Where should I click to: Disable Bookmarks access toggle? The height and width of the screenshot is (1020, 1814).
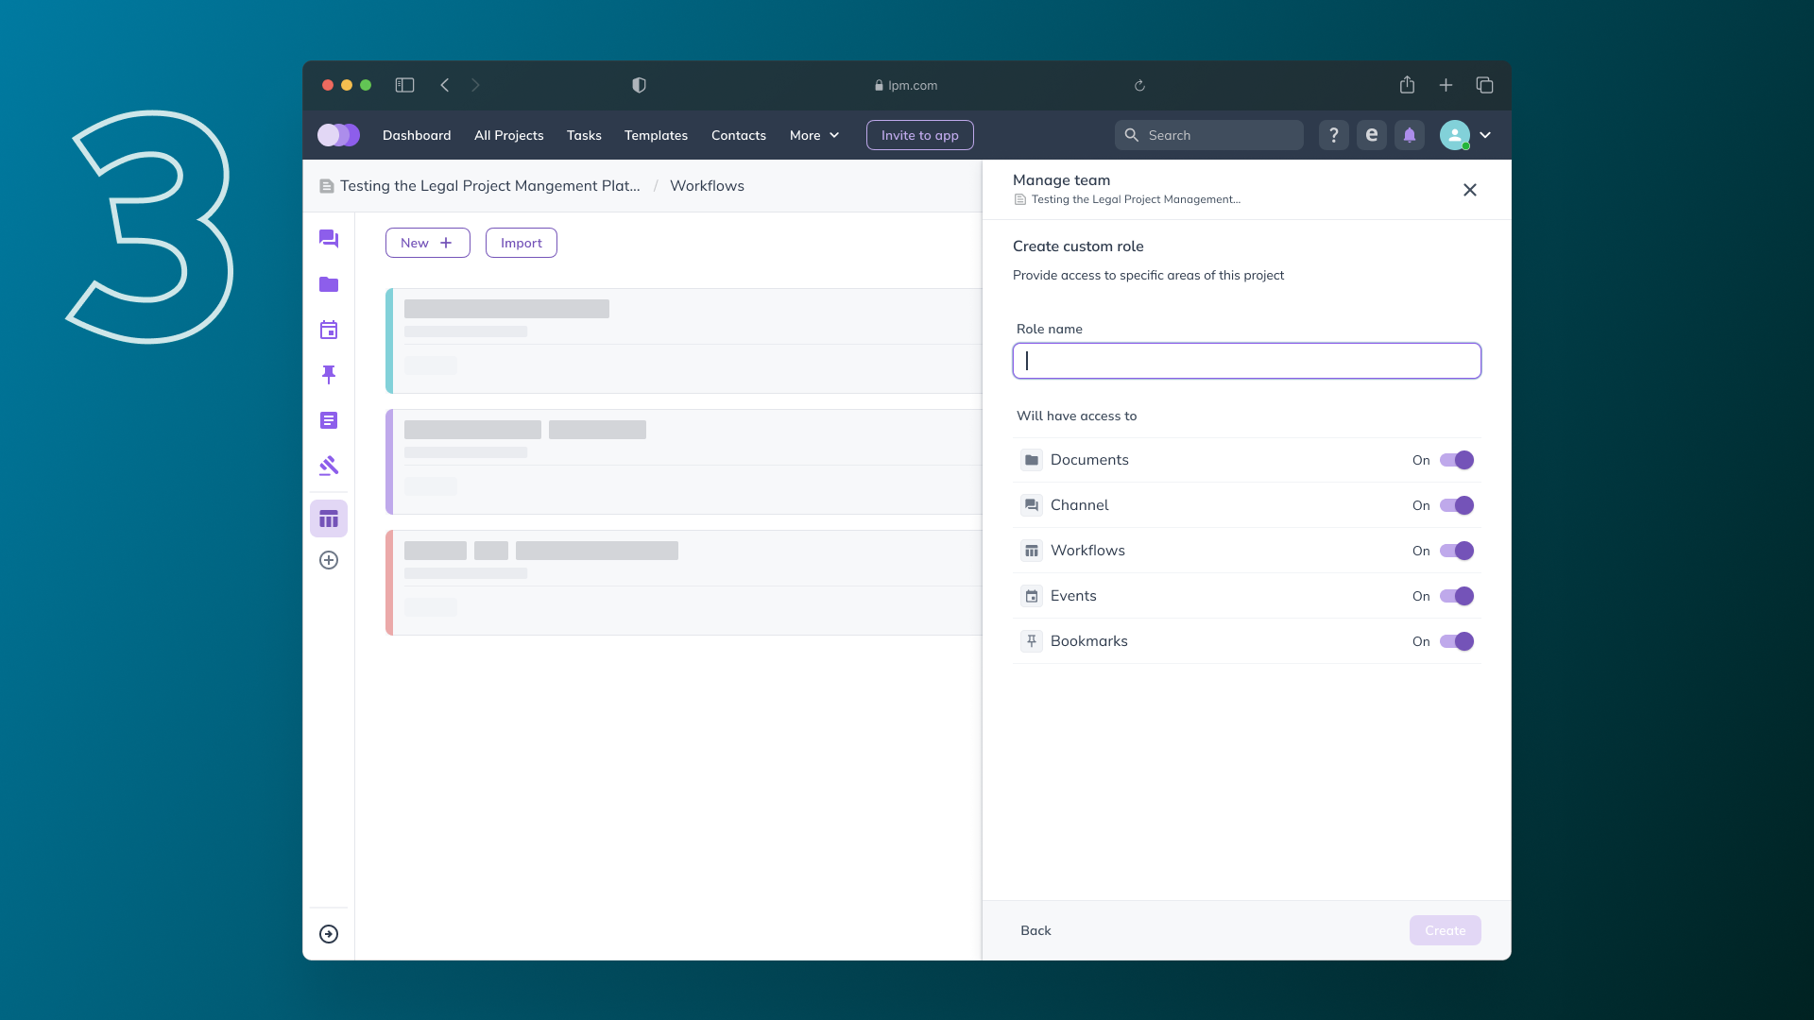point(1456,641)
